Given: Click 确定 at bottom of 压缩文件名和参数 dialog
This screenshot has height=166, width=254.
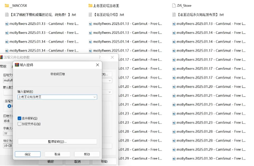Looking at the screenshot, I should pyautogui.click(x=51, y=162).
